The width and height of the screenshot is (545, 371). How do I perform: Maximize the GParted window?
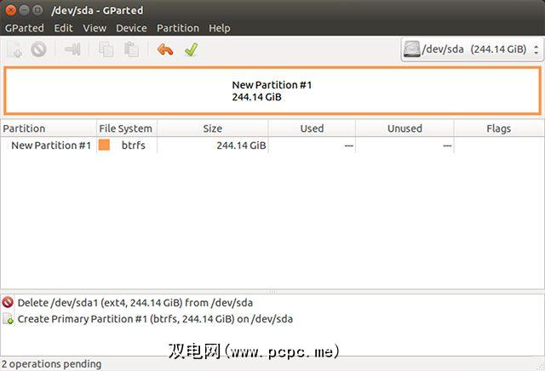pyautogui.click(x=37, y=10)
